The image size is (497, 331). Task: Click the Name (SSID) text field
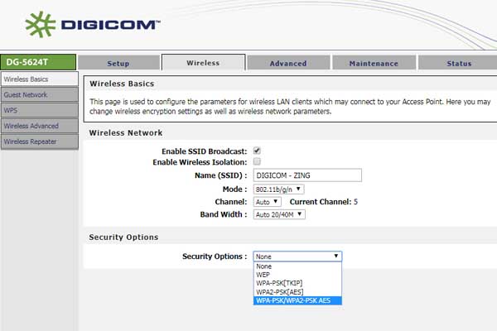(307, 175)
